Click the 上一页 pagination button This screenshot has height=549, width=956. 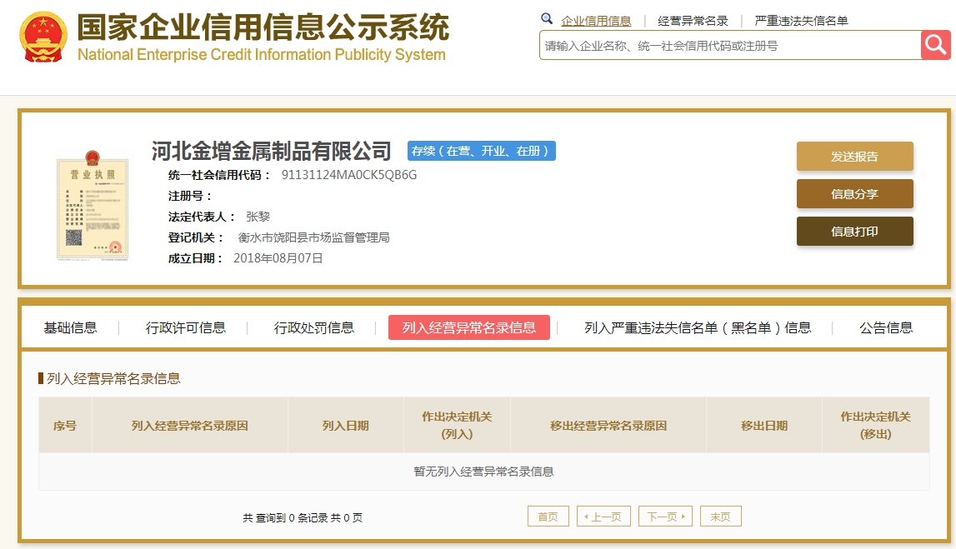[603, 517]
